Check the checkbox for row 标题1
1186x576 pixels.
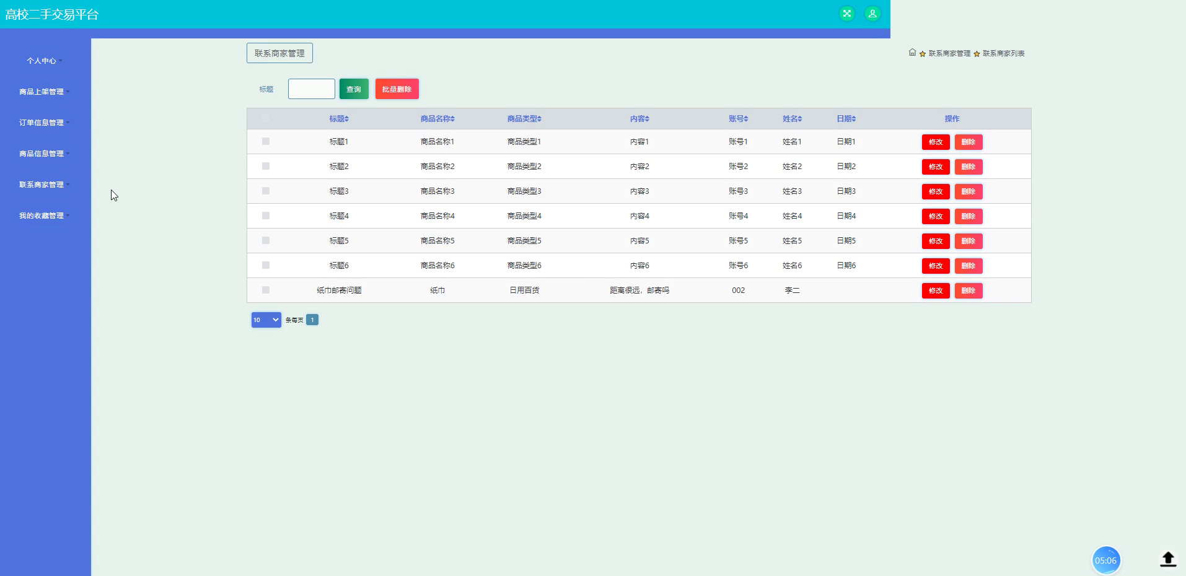266,141
